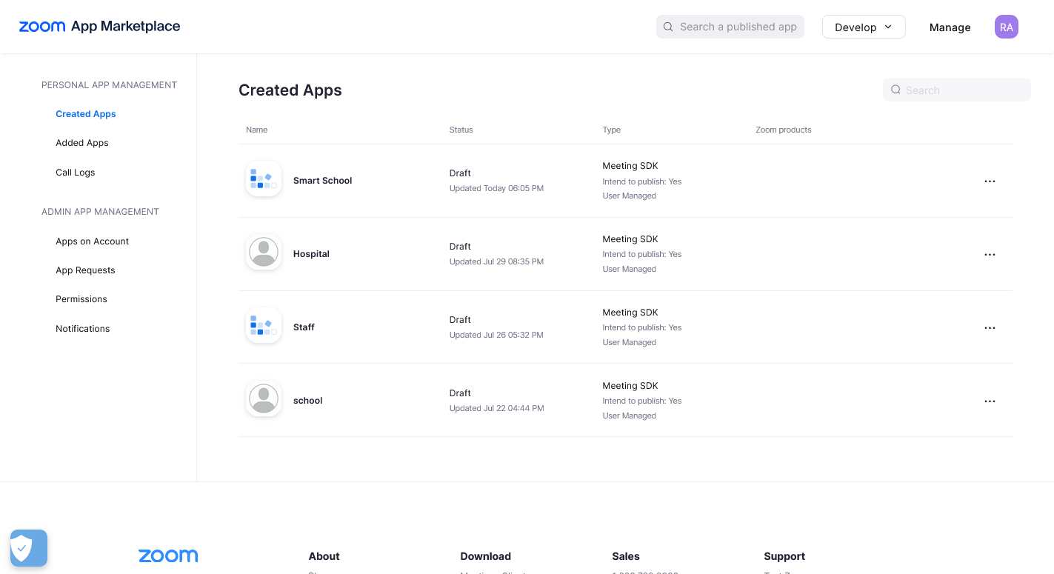
Task: Click the Download footer heading
Action: tap(486, 556)
